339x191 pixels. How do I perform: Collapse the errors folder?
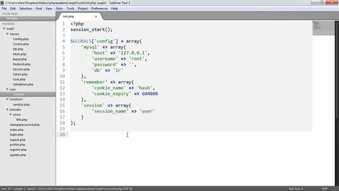[x=11, y=115]
